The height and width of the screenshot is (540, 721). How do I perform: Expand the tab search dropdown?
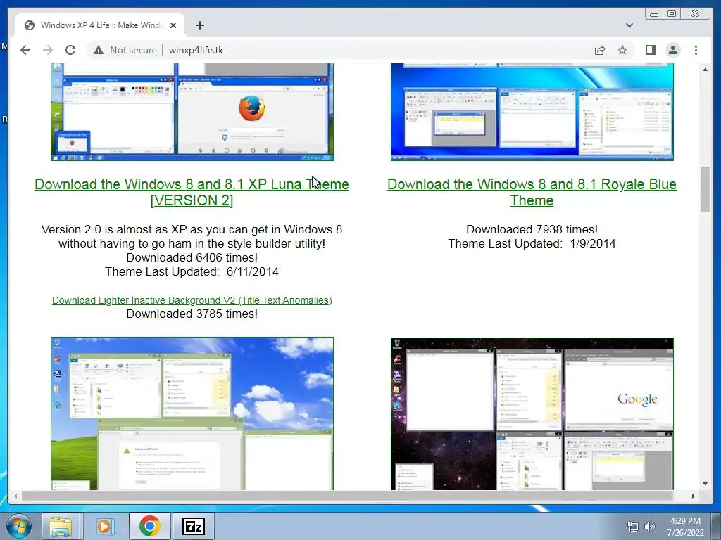coord(629,25)
